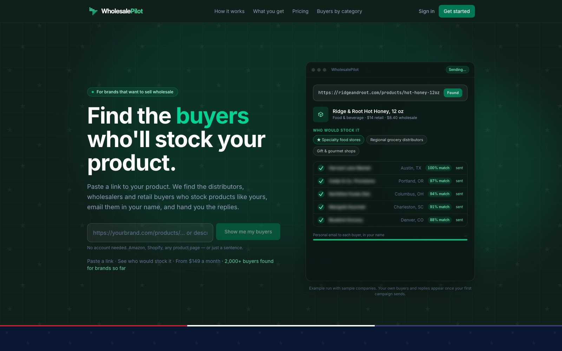Click the sent status in the Denver, CO row
562x351 pixels.
tap(459, 220)
